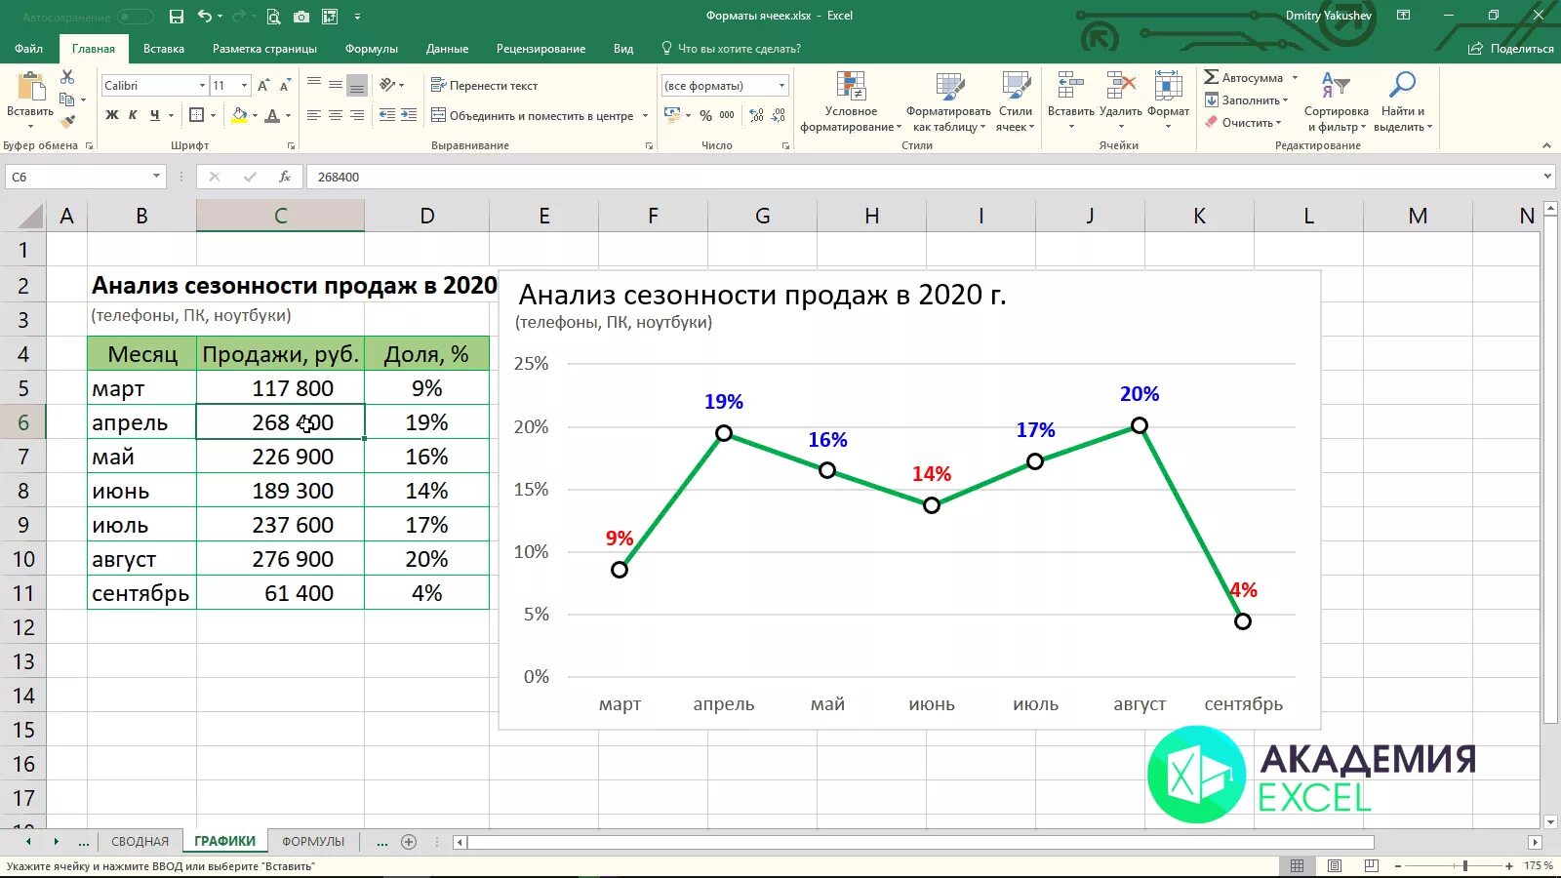
Task: Click the Поделиться share button
Action: click(1511, 49)
